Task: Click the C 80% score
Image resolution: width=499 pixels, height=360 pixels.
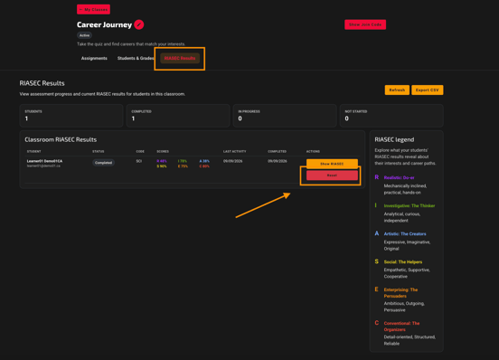Action: [204, 166]
